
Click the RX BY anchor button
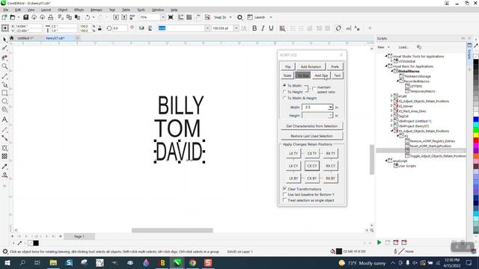click(x=331, y=178)
